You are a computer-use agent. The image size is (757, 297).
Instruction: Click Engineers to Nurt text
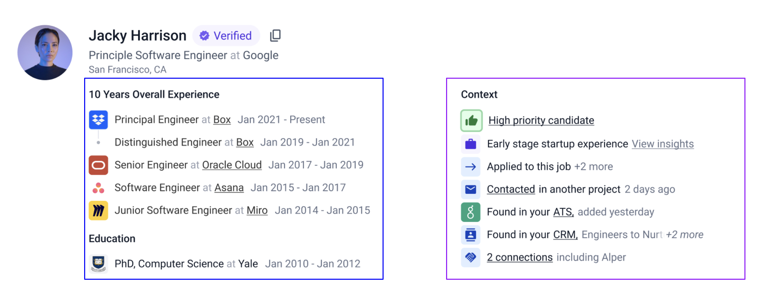coord(622,235)
